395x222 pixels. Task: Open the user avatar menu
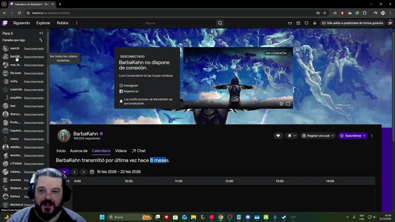pos(390,23)
